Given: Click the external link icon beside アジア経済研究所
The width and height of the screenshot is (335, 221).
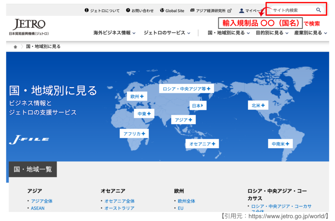Looking at the screenshot, I should click(229, 11).
